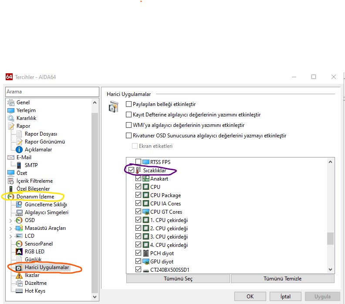Enable Kayıt Defterine yazımını etkinleştir checkbox
The image size is (345, 304).
tap(129, 115)
